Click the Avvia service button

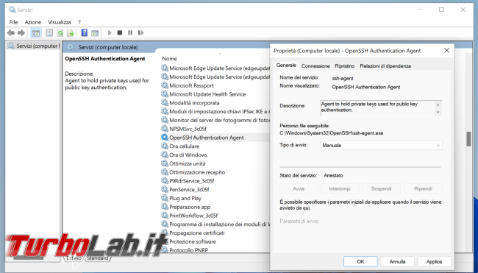[x=299, y=188]
